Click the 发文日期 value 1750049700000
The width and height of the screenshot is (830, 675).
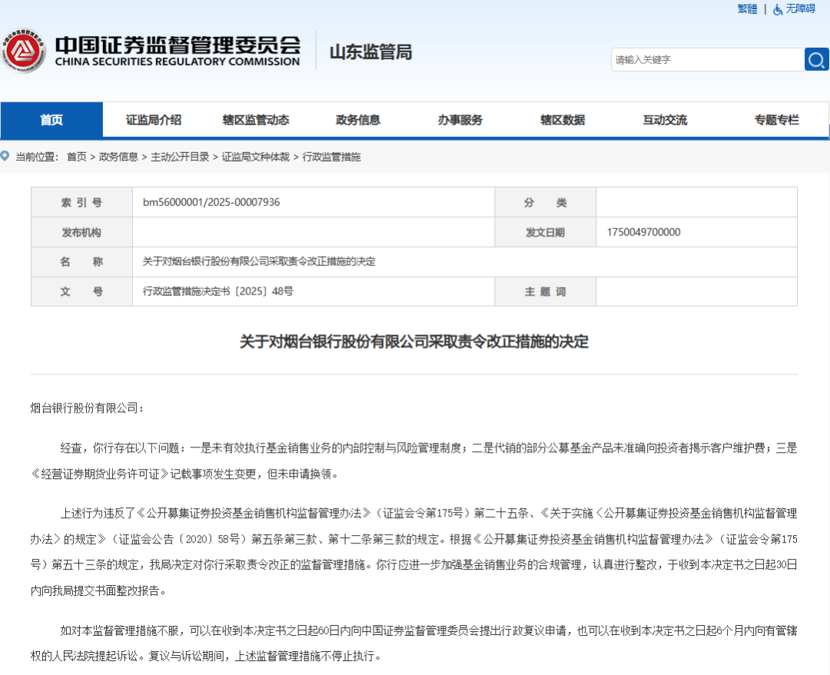point(644,232)
